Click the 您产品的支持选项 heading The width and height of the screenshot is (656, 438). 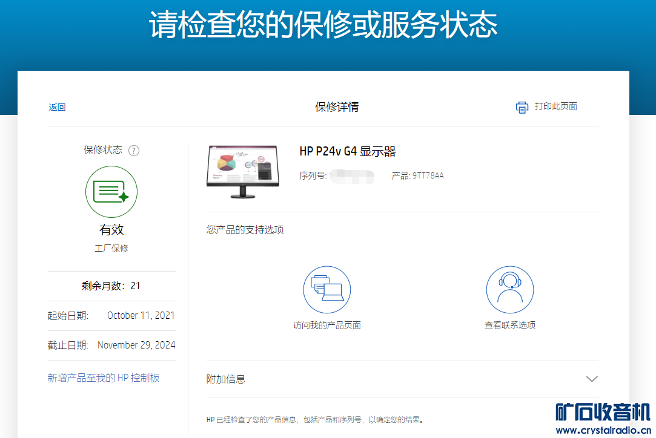pyautogui.click(x=245, y=230)
